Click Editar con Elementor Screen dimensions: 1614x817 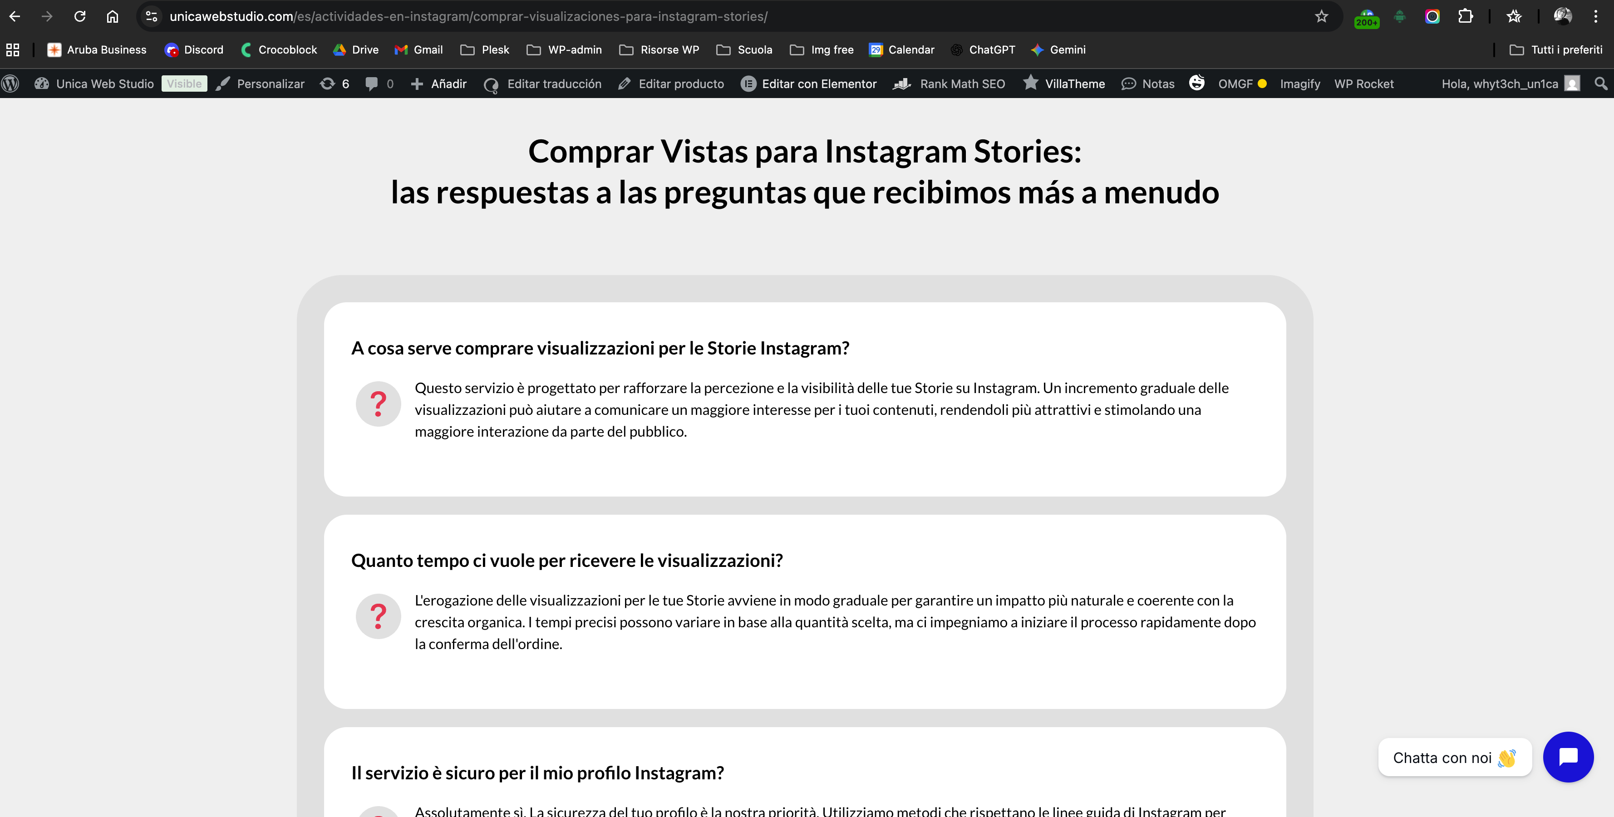click(x=809, y=84)
